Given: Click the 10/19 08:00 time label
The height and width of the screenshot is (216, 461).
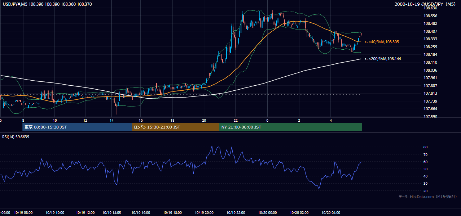Looking at the screenshot, I should [x=23, y=213].
